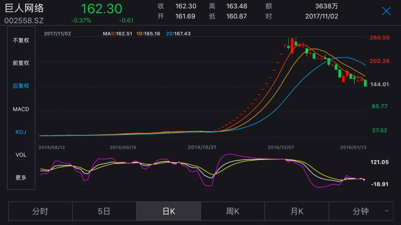This screenshot has height=225, width=401.
Task: Click the MA5 moving average label
Action: 117,33
